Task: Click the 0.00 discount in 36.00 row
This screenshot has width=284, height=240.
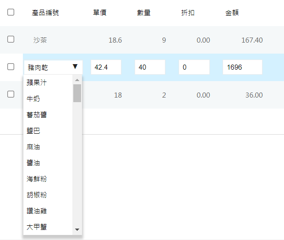Action: pos(203,95)
